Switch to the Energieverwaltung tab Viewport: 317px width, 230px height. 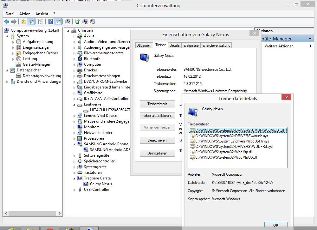[x=216, y=45]
